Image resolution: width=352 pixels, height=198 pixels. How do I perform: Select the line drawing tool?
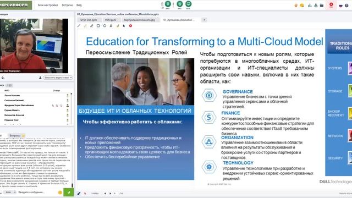click(79, 26)
